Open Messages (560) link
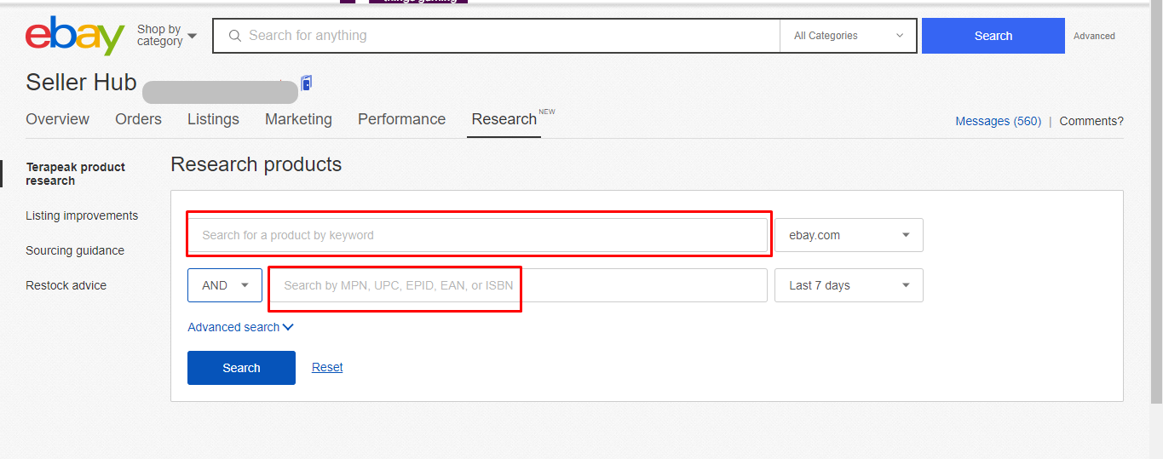Image resolution: width=1163 pixels, height=459 pixels. (998, 121)
